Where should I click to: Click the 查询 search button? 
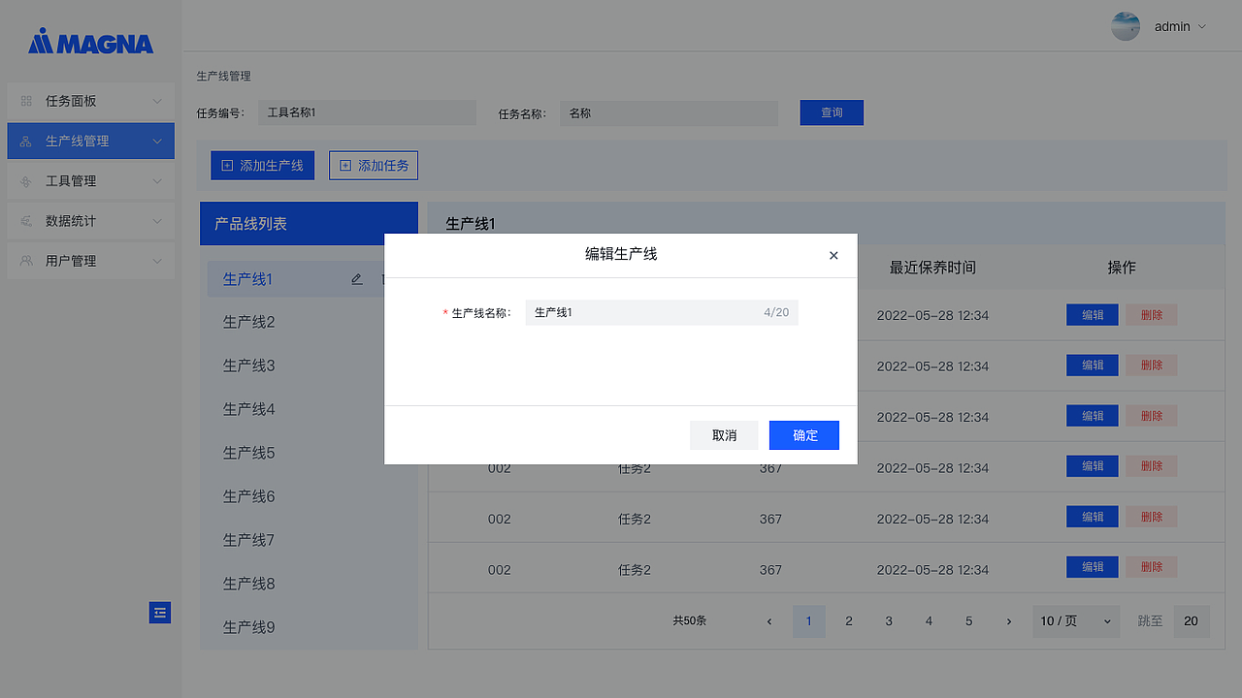click(831, 112)
